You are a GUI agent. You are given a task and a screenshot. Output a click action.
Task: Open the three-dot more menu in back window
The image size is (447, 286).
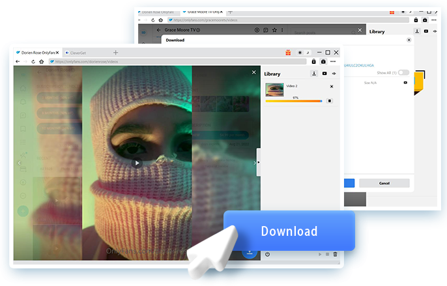(434, 20)
